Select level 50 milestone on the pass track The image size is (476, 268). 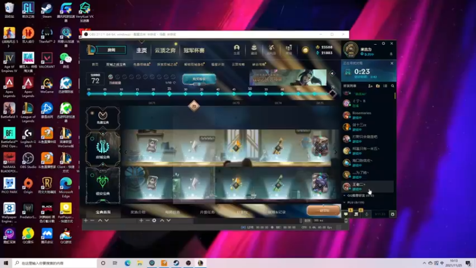point(250,94)
